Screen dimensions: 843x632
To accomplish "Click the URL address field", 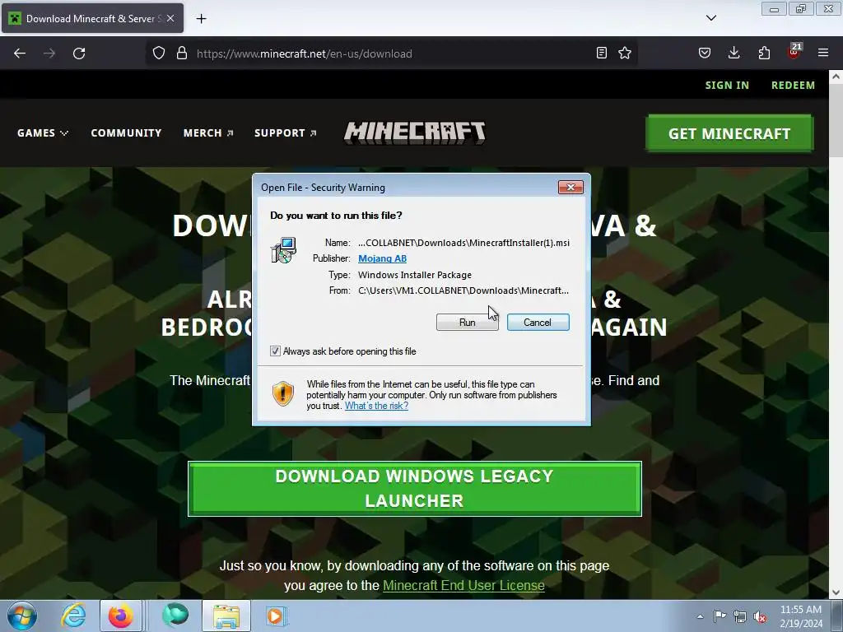I will point(393,53).
